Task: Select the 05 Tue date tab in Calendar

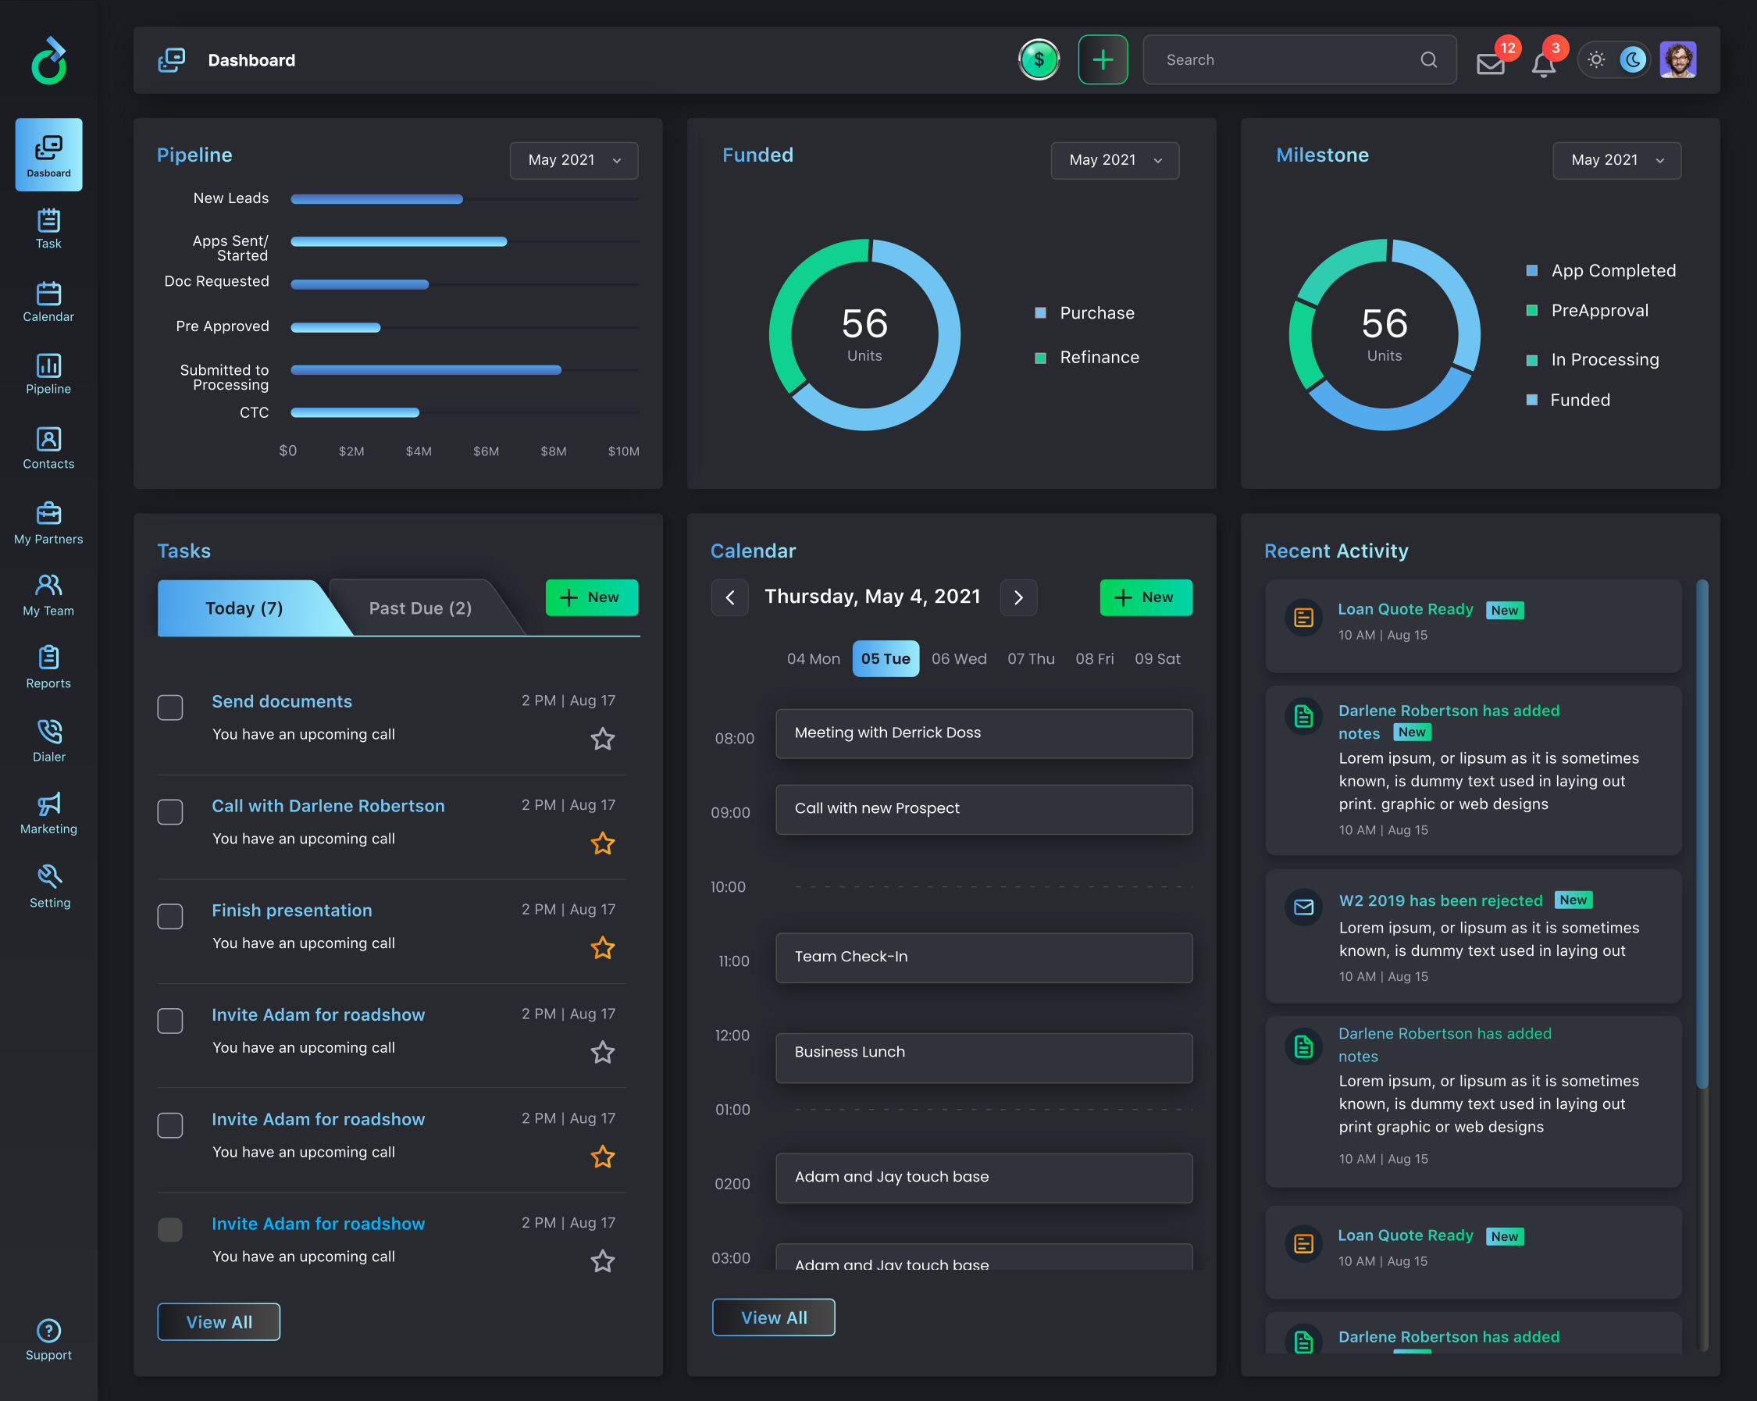Action: (885, 658)
